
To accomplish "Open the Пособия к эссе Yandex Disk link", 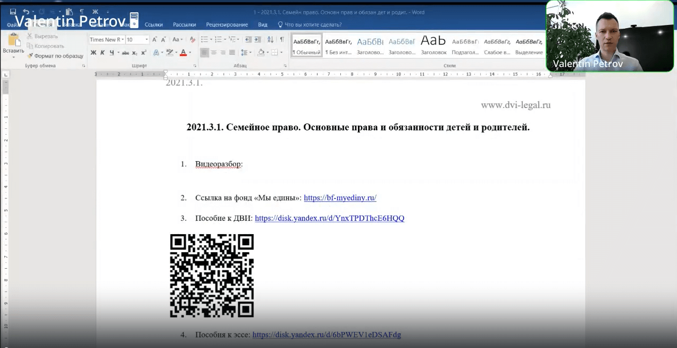I will click(x=327, y=335).
